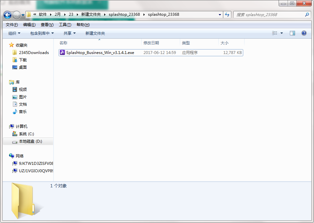Click the search magnifier icon

pos(307,14)
